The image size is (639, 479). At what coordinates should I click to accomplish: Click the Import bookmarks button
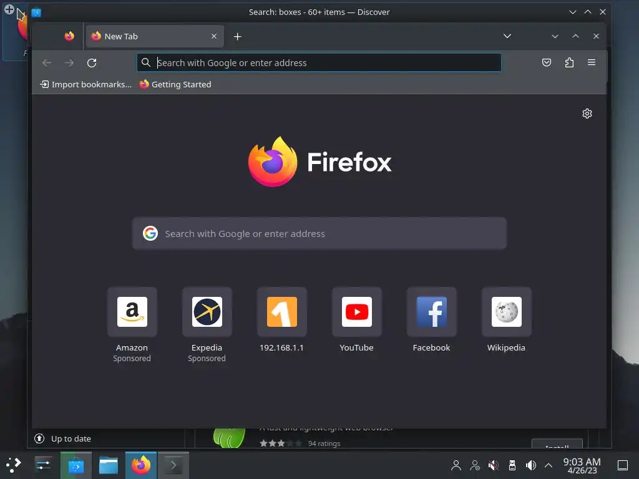coord(85,84)
